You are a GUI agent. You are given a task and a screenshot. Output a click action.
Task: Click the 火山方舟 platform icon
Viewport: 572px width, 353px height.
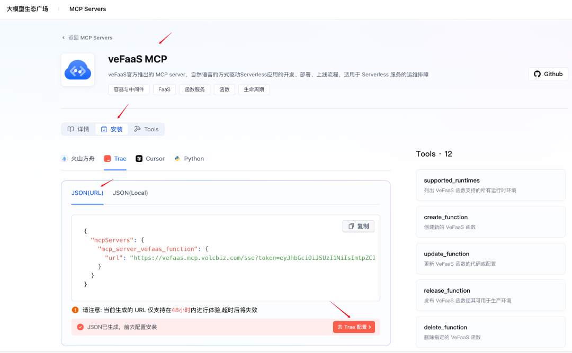click(64, 159)
